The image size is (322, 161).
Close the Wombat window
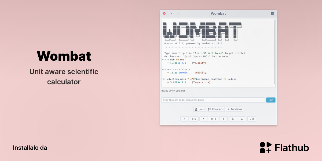(164, 13)
